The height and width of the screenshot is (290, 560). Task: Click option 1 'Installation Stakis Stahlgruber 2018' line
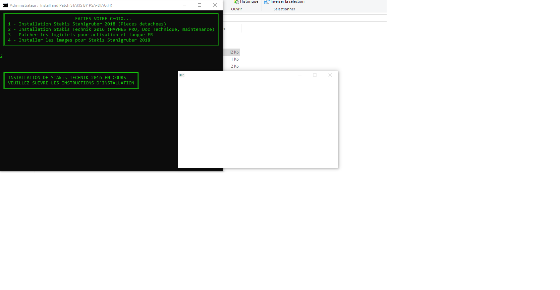[x=87, y=24]
